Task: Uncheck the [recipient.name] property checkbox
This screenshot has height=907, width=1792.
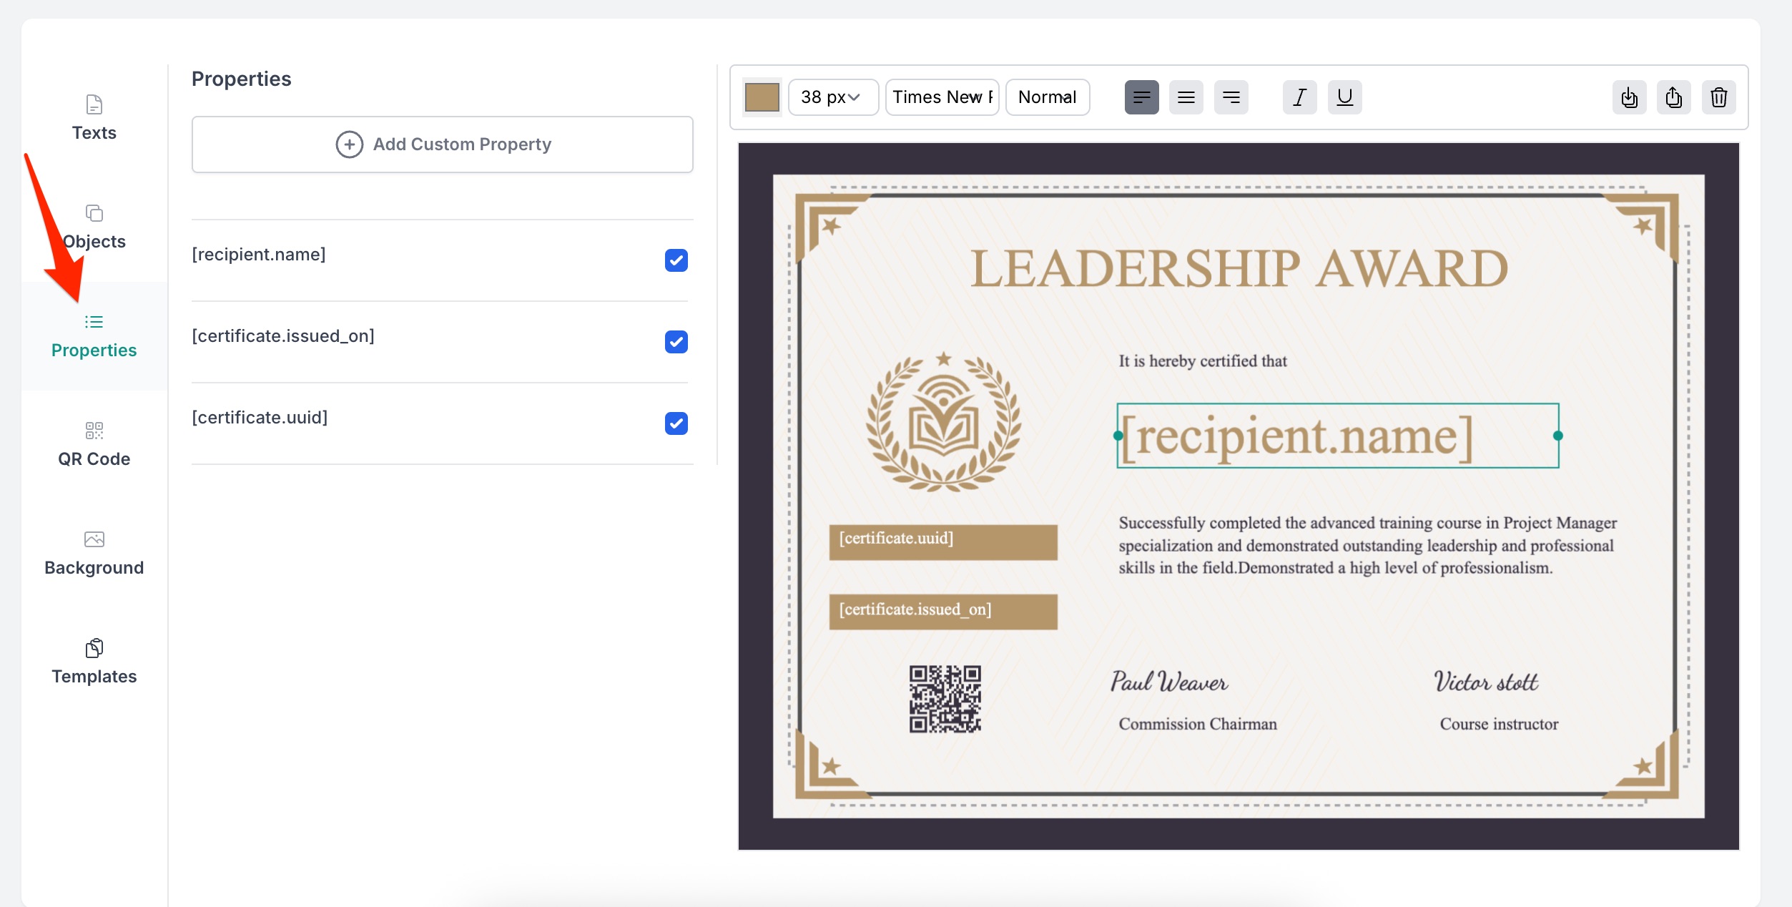Action: [676, 260]
